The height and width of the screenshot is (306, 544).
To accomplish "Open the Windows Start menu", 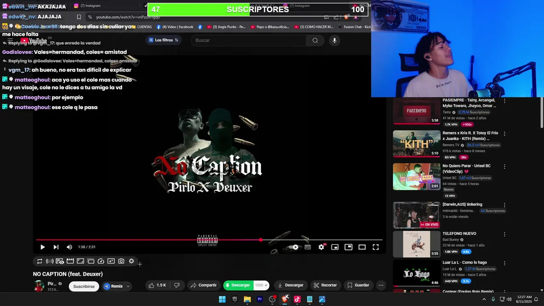I will coord(222,299).
